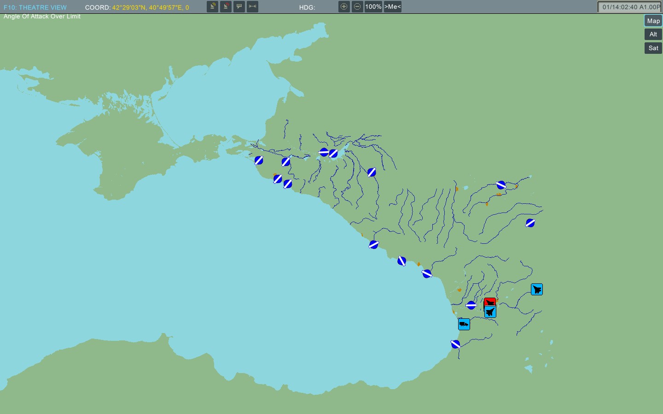Select the easternmost blue aircraft symbol
The width and height of the screenshot is (663, 414).
click(537, 289)
